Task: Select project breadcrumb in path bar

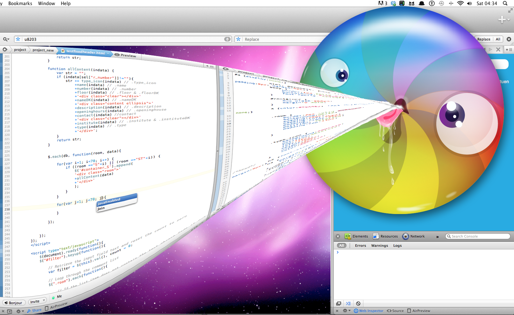Action: point(20,50)
